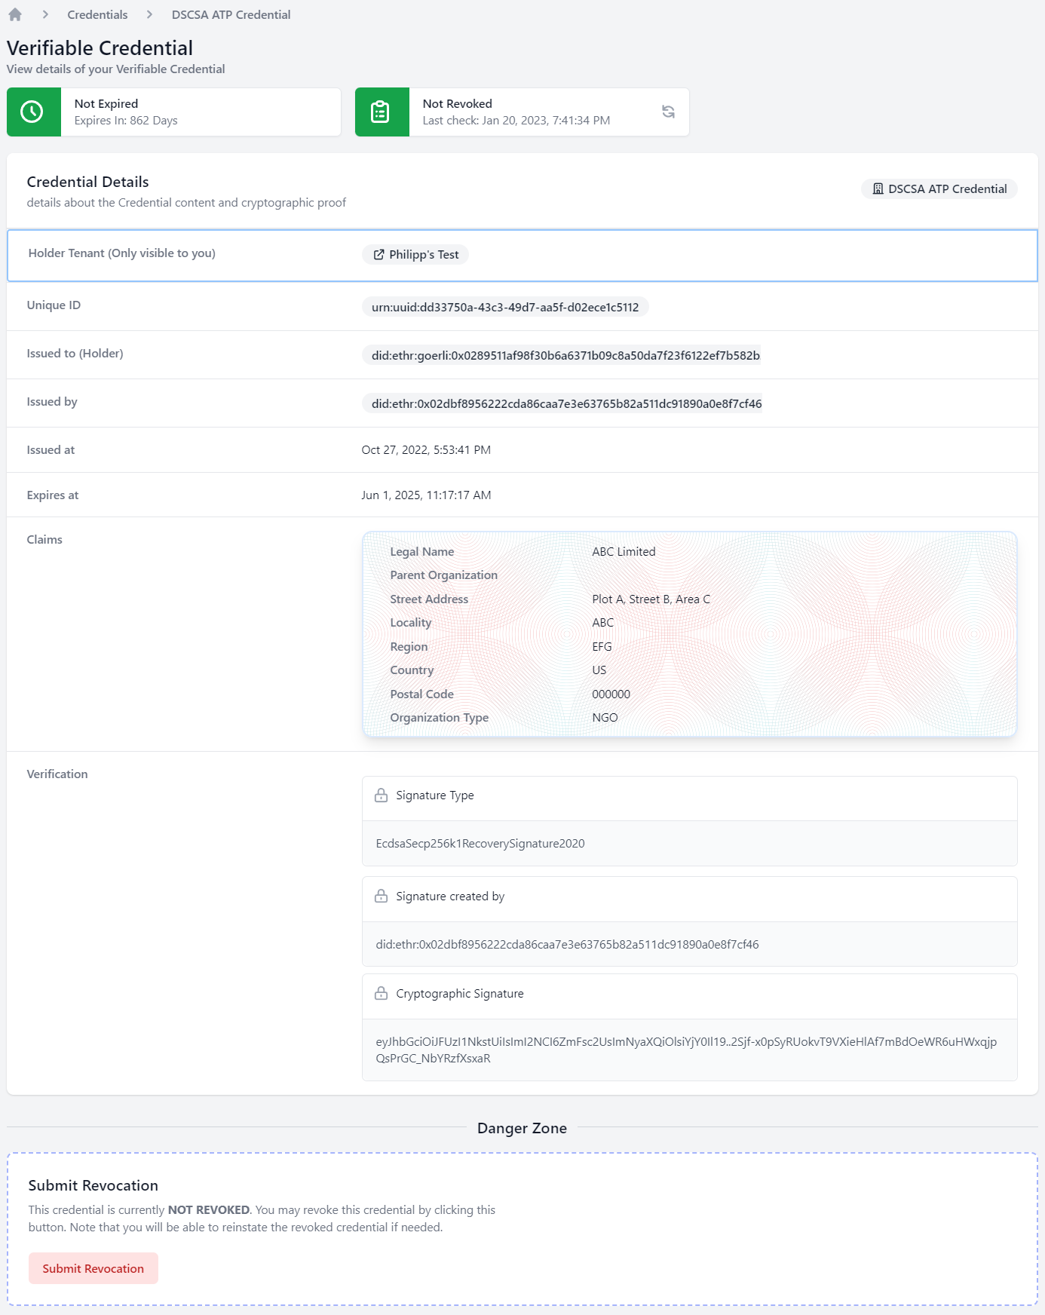Click the Issued by DID value
Screen dimensions: 1045x1315
tap(565, 403)
